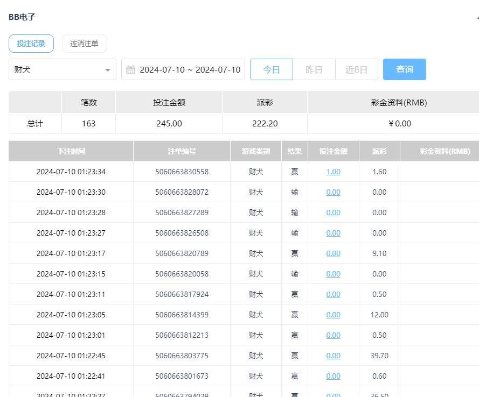Open bet amount link for order 5060663828072

tap(333, 192)
